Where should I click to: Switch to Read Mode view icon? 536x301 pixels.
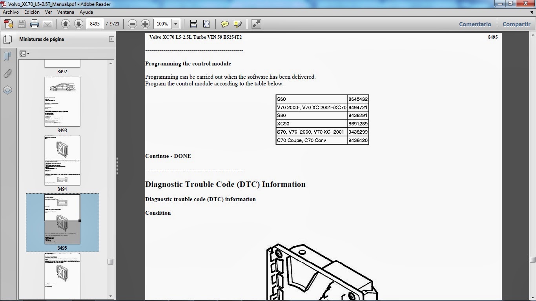click(x=256, y=24)
